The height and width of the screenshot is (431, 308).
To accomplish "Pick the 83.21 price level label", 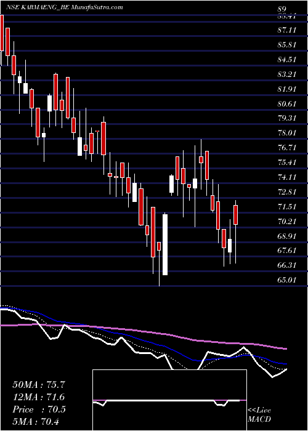I will [x=287, y=75].
